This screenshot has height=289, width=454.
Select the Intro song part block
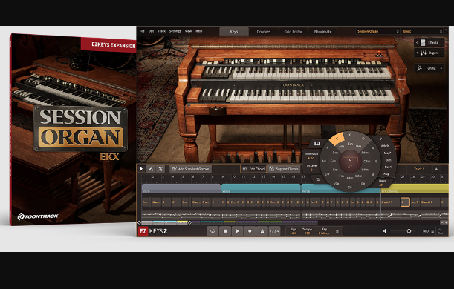pos(181,188)
